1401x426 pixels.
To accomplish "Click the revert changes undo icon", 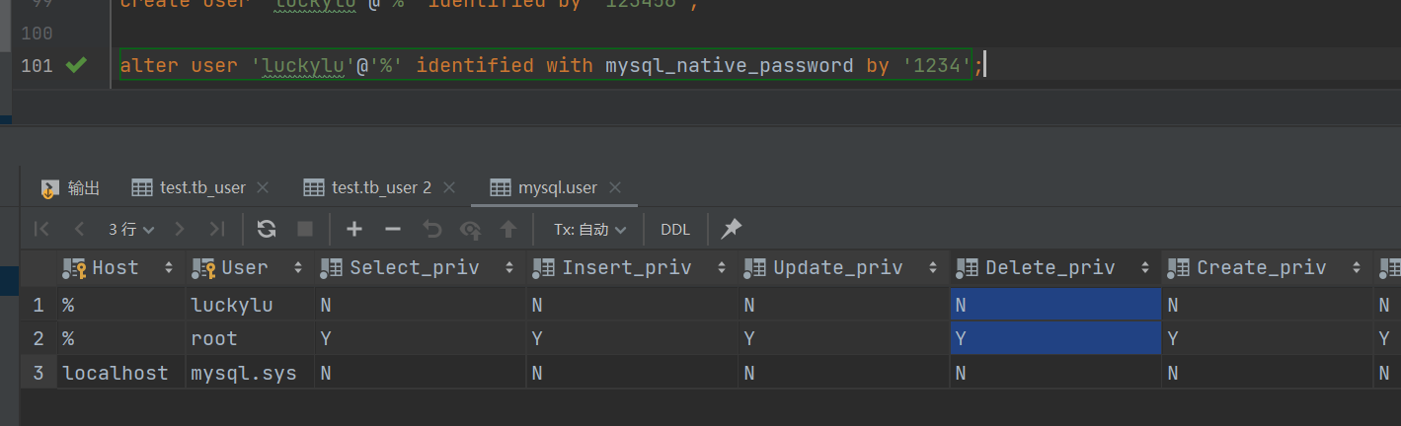I will (431, 229).
